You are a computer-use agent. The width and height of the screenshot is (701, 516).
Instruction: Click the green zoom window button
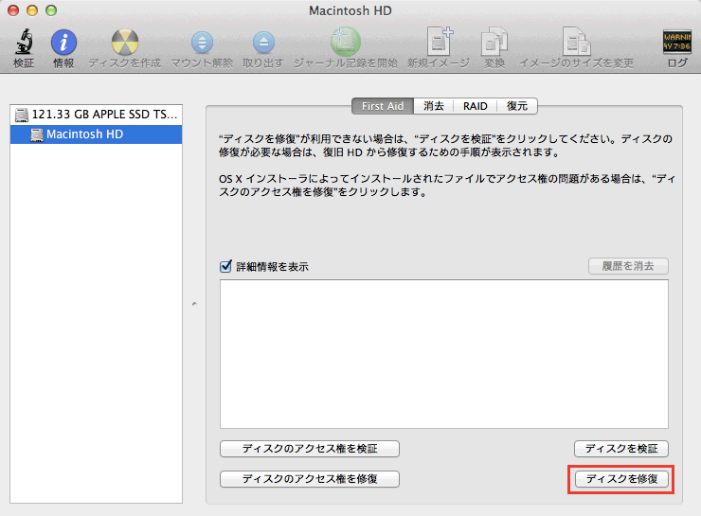pos(51,9)
